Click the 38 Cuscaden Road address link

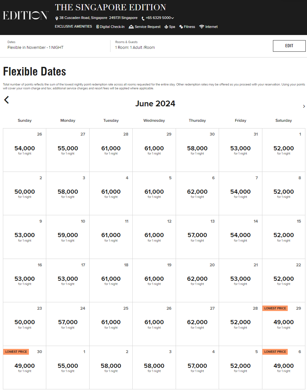point(98,18)
